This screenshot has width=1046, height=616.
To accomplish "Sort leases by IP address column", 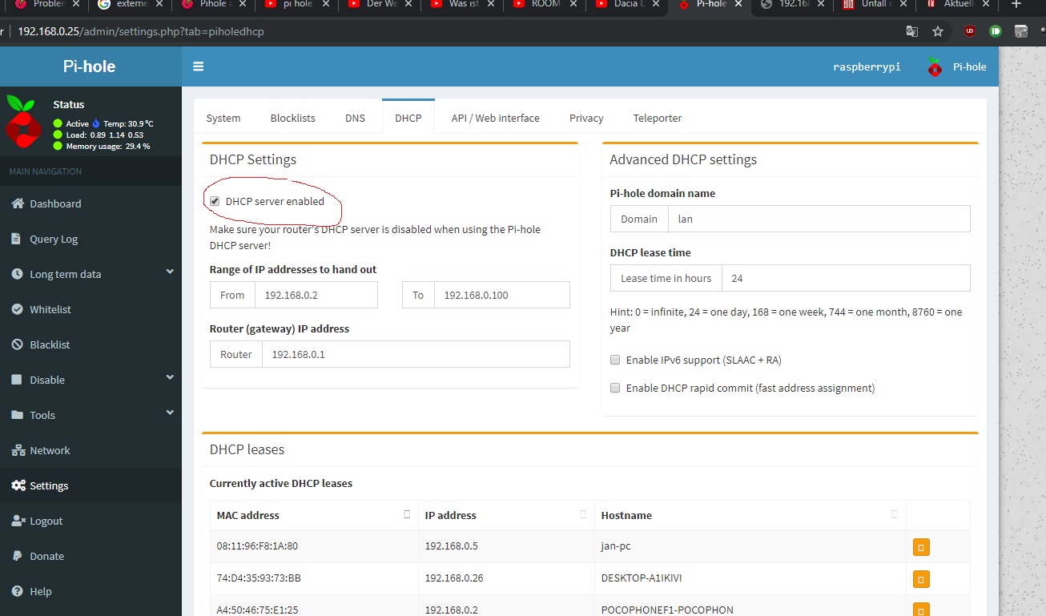I will click(x=506, y=515).
